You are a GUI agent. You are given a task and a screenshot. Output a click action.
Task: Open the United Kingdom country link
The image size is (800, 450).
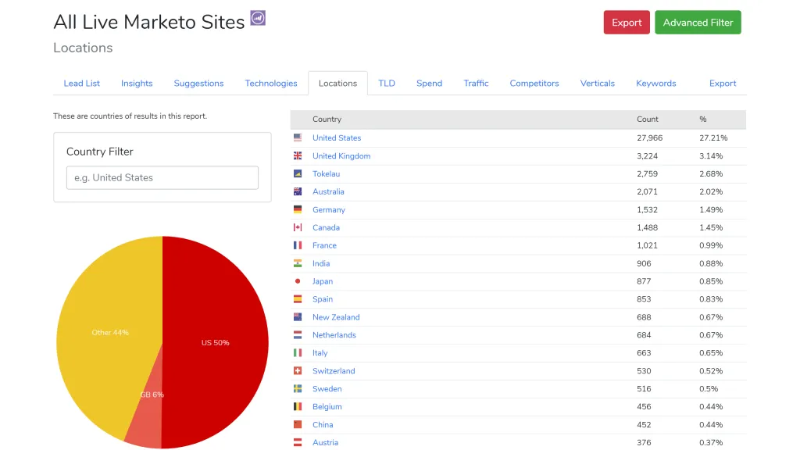point(341,155)
